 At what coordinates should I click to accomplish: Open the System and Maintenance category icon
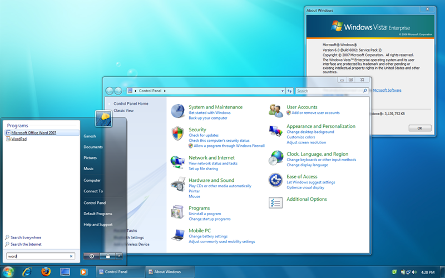pos(178,111)
